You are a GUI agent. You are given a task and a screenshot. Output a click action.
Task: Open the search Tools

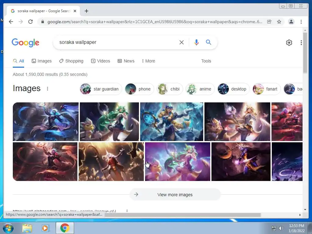pyautogui.click(x=206, y=61)
